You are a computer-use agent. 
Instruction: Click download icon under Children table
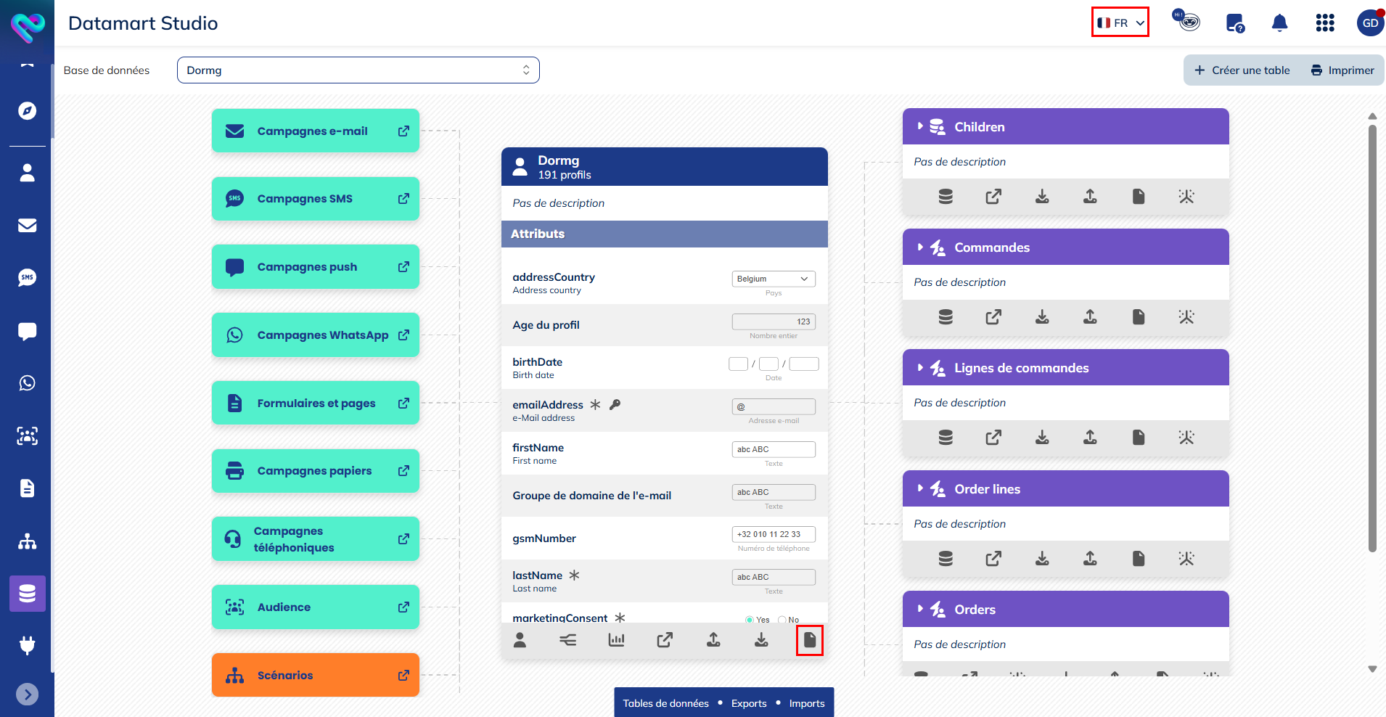pos(1041,197)
